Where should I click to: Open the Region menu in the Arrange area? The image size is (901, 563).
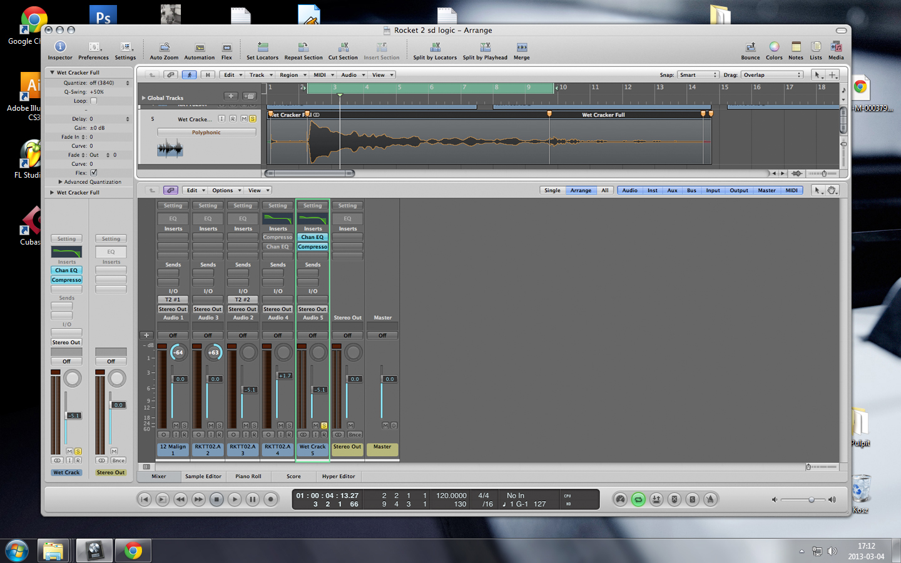point(292,74)
